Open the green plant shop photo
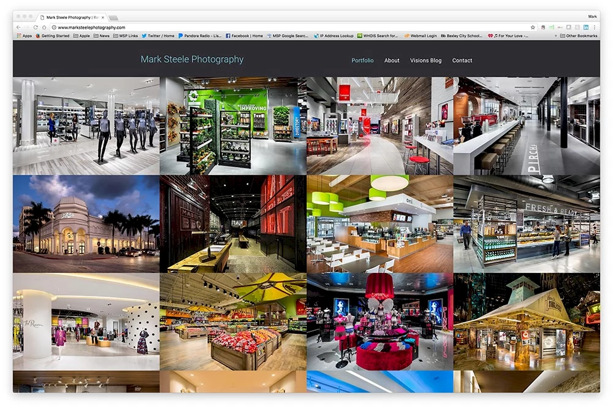Screen dimensions: 613x408 (233, 126)
